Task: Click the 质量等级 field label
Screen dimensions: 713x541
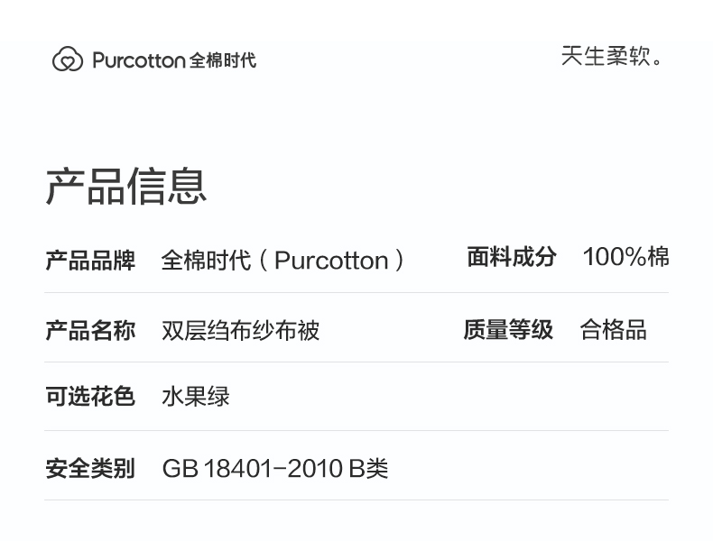Action: (508, 330)
